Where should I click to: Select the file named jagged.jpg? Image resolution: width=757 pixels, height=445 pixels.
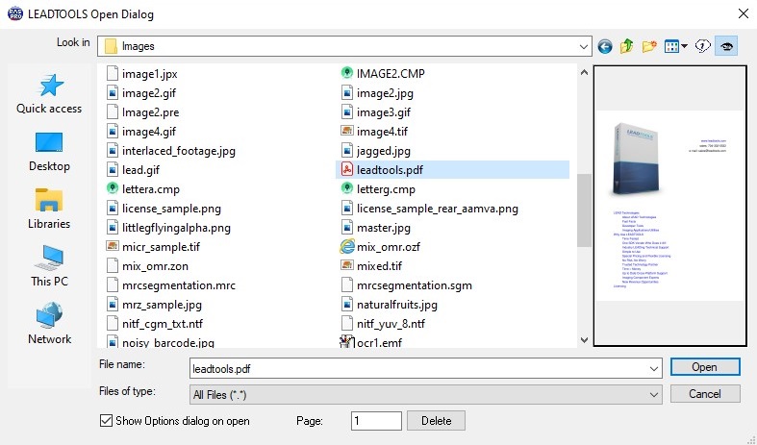click(x=384, y=151)
